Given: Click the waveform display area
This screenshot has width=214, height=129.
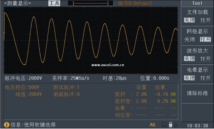Looking at the screenshot, I should tap(91, 40).
